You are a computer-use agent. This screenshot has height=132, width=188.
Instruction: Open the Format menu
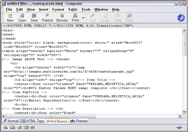pyautogui.click(x=58, y=9)
